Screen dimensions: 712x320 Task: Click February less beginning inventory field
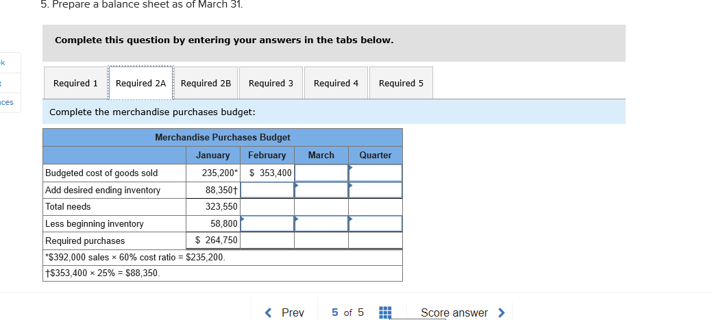pyautogui.click(x=267, y=223)
